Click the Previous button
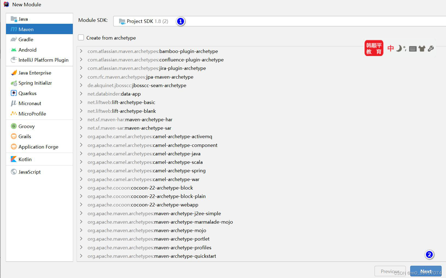446x278 pixels. 390,271
